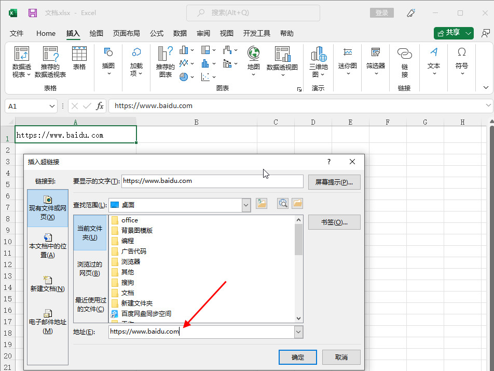This screenshot has height=371, width=494.
Task: Click the OK (确定) button
Action: 298,357
